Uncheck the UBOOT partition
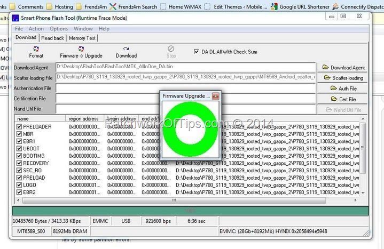The image size is (384, 249). point(19,148)
